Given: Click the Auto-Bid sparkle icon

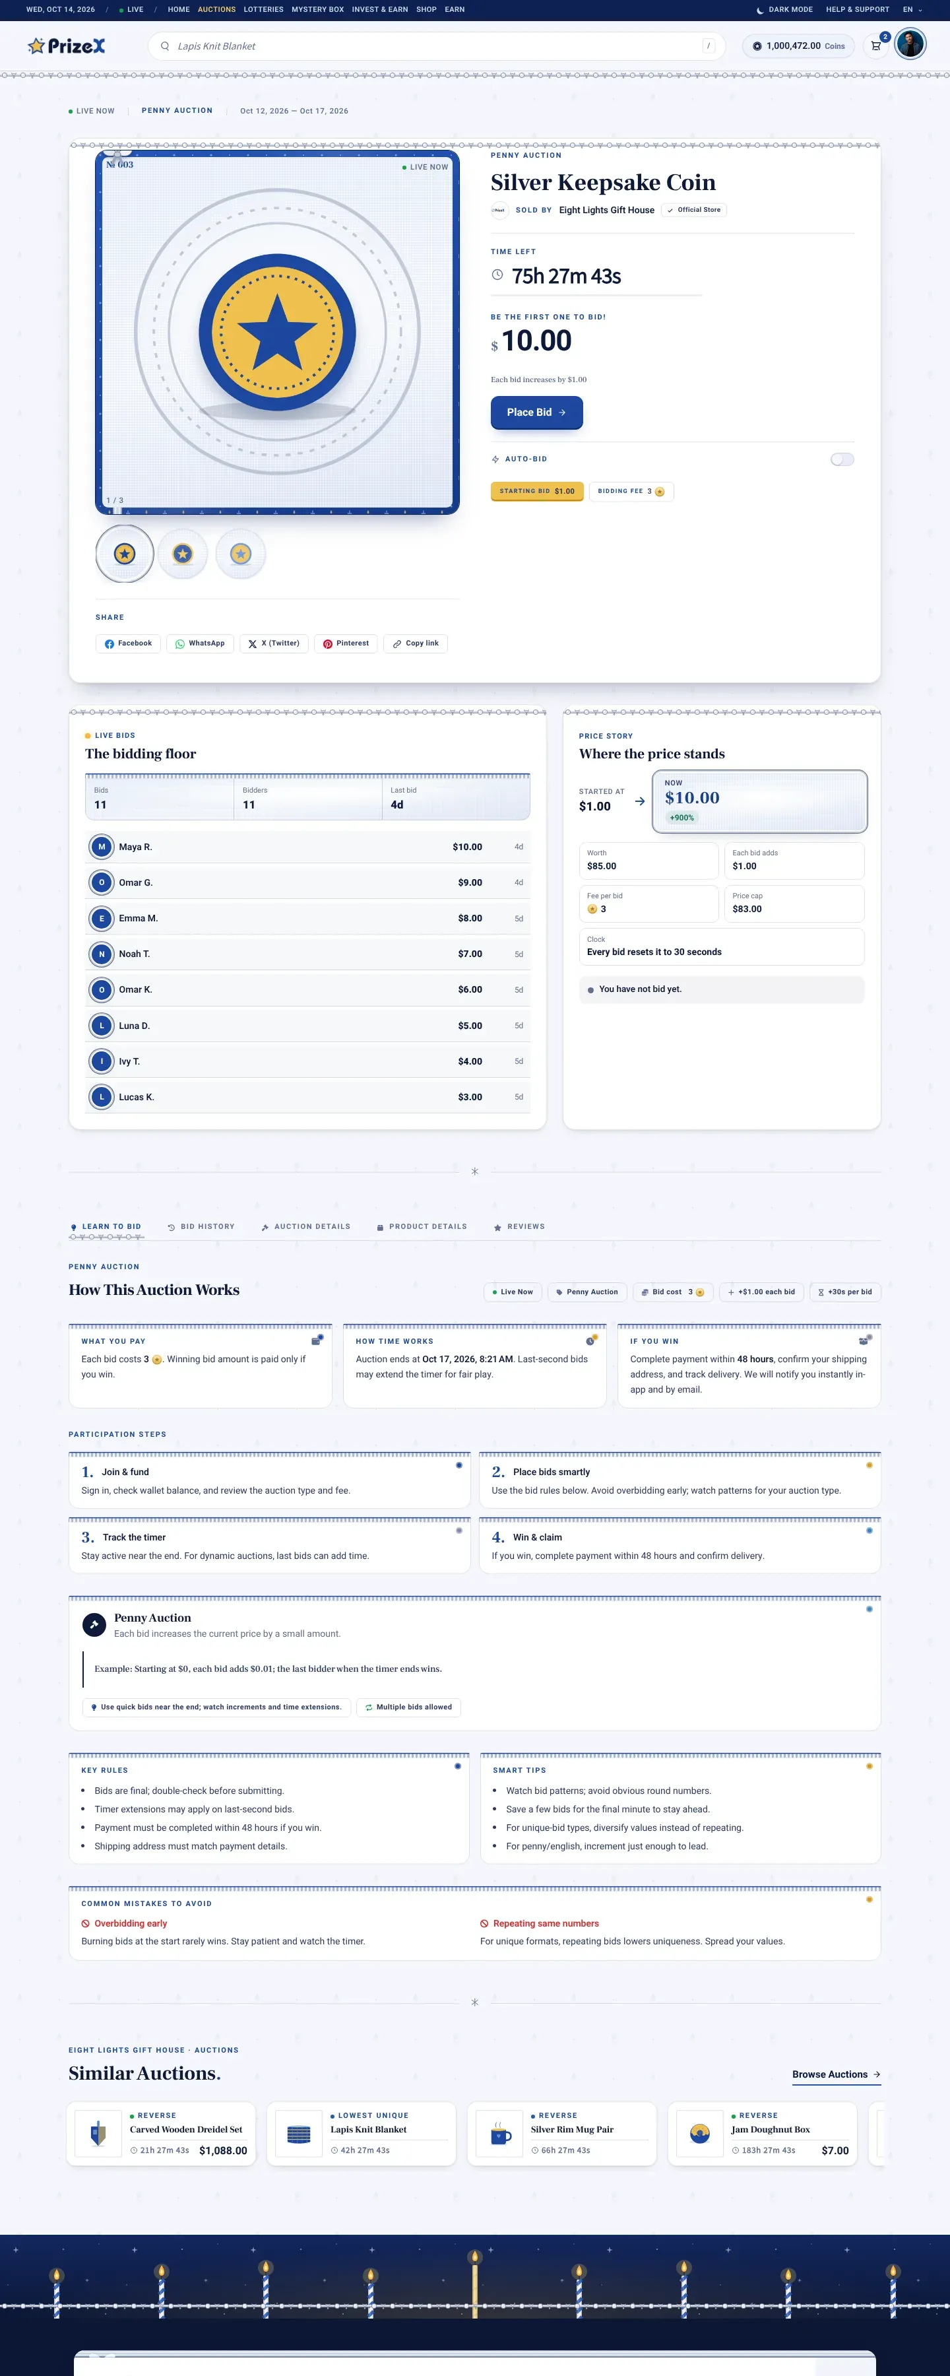Looking at the screenshot, I should tap(495, 459).
